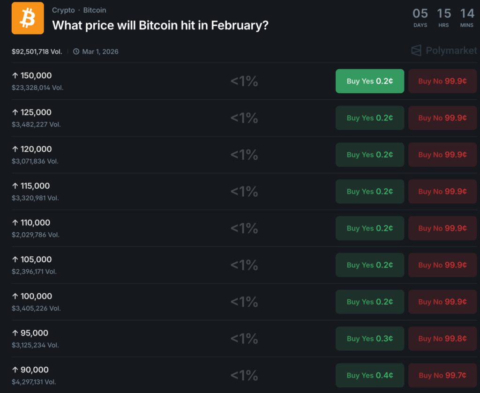
Task: Click Buy Yes 0.2¢ for 150,000
Action: click(369, 81)
